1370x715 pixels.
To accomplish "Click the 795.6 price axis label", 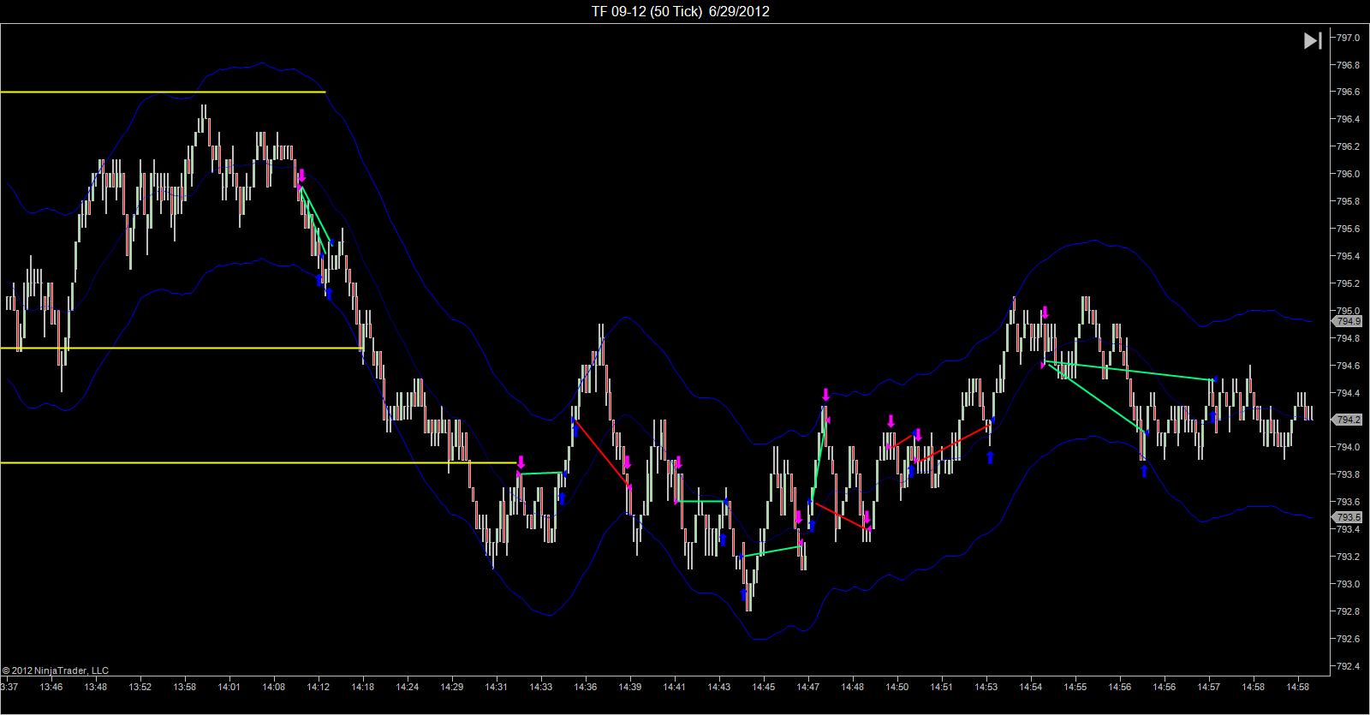I will [1349, 229].
